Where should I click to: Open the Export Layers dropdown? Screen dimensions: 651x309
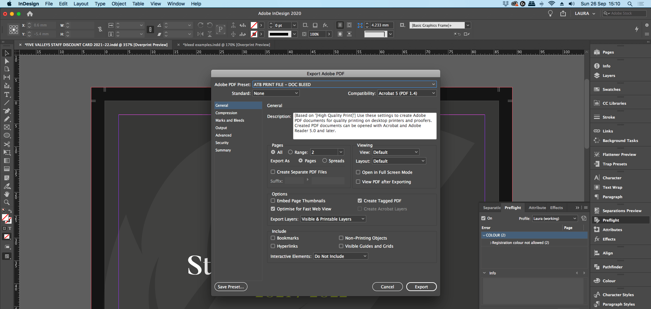(x=333, y=219)
